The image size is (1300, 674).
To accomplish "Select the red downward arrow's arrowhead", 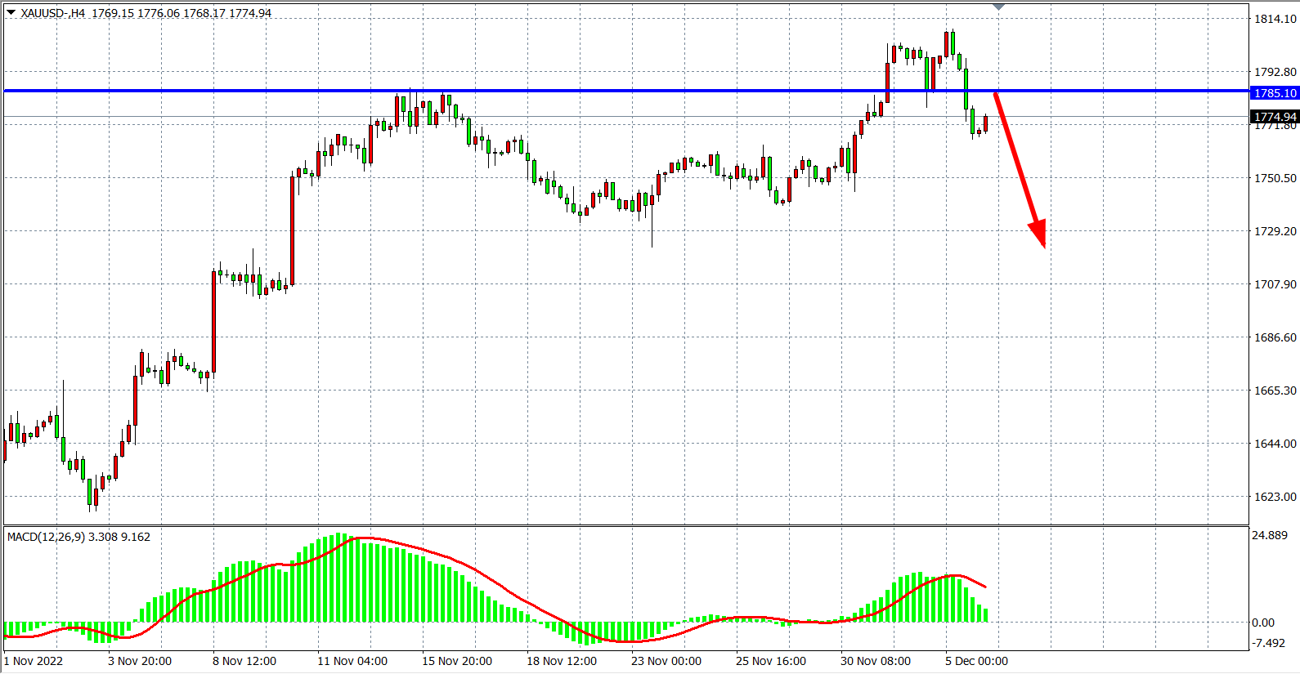I will (x=1038, y=234).
